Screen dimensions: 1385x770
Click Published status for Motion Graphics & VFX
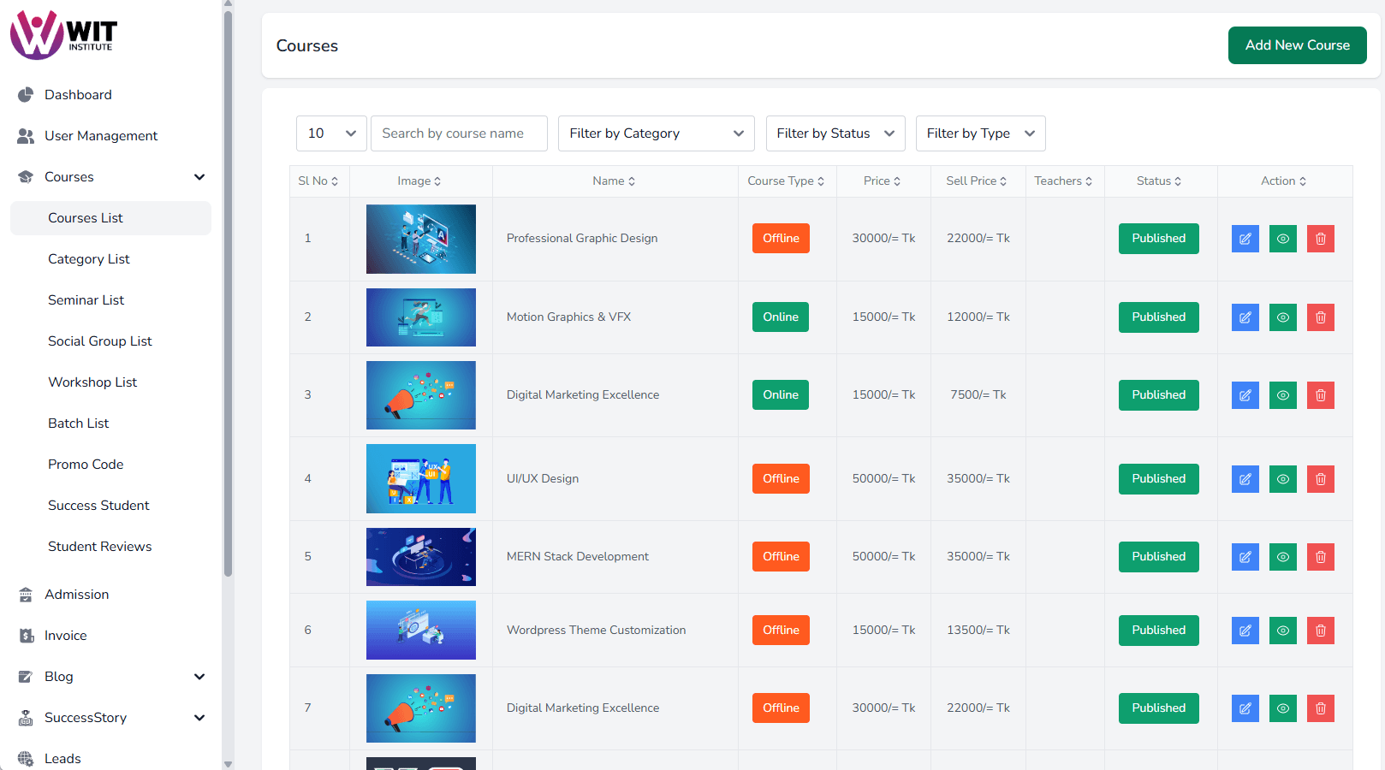point(1159,317)
